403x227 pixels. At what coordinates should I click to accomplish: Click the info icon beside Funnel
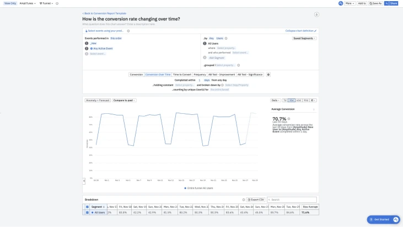57,3
